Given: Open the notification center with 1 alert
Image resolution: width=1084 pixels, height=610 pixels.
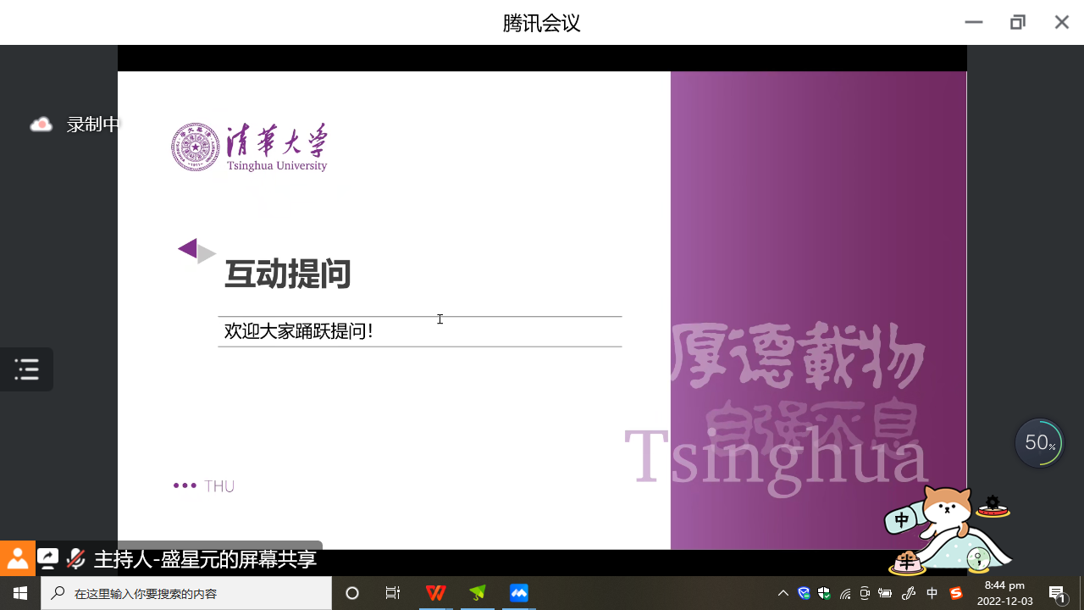Looking at the screenshot, I should pos(1057,593).
